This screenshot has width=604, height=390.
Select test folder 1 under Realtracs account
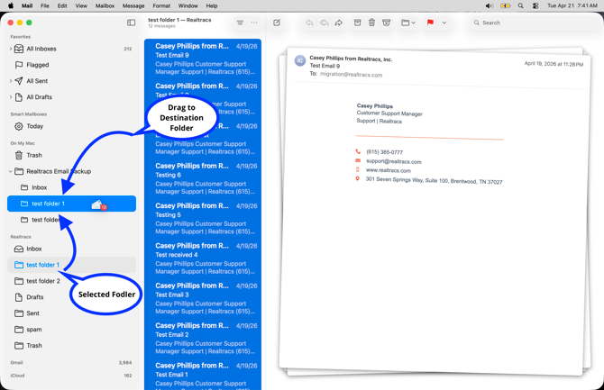point(71,265)
